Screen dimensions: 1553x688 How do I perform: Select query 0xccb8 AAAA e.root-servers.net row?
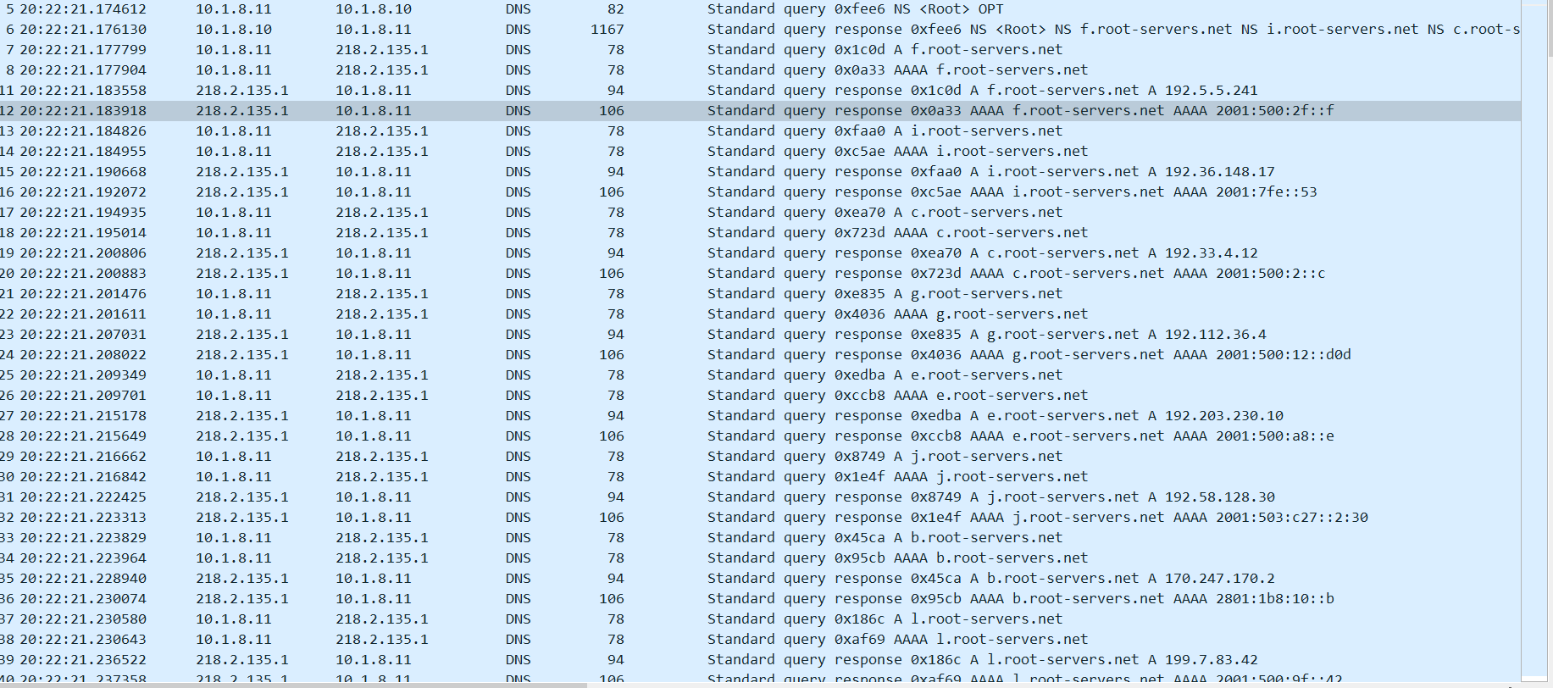[760, 396]
